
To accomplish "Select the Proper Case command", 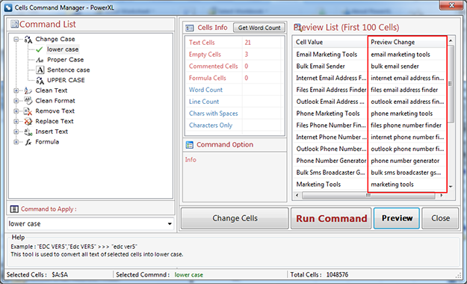I will click(65, 60).
